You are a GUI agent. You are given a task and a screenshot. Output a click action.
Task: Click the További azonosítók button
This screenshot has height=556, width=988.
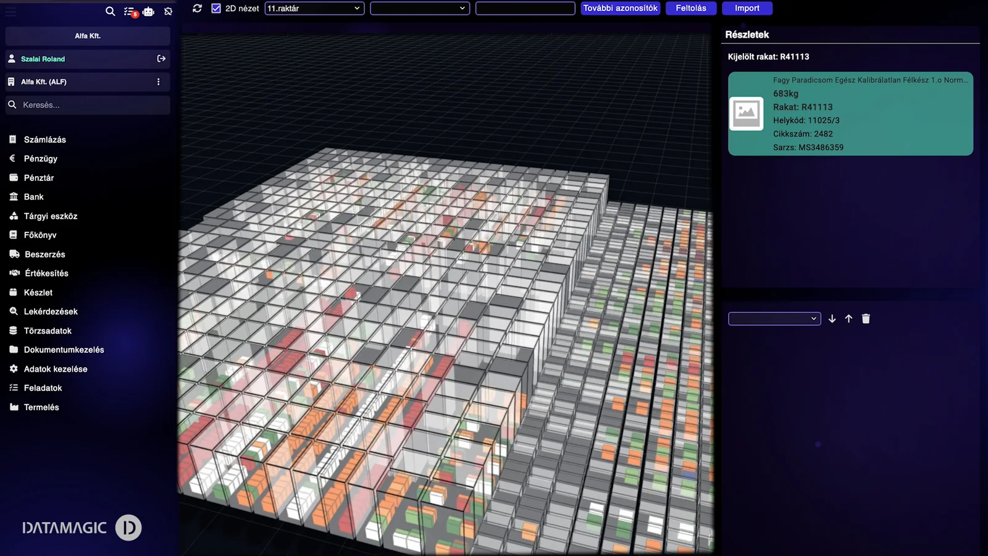coord(621,8)
